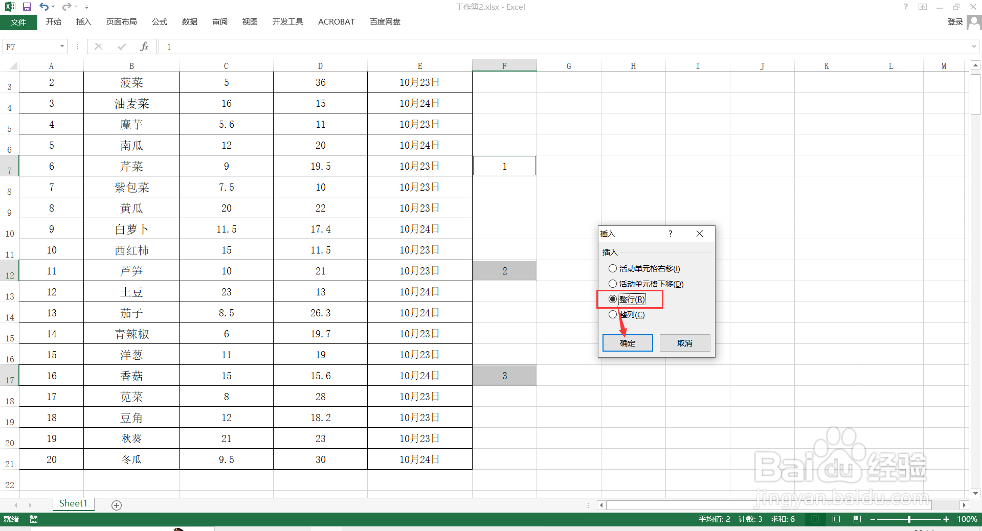Switch to the 页面布局 ribbon tab
The height and width of the screenshot is (531, 982).
(x=121, y=22)
